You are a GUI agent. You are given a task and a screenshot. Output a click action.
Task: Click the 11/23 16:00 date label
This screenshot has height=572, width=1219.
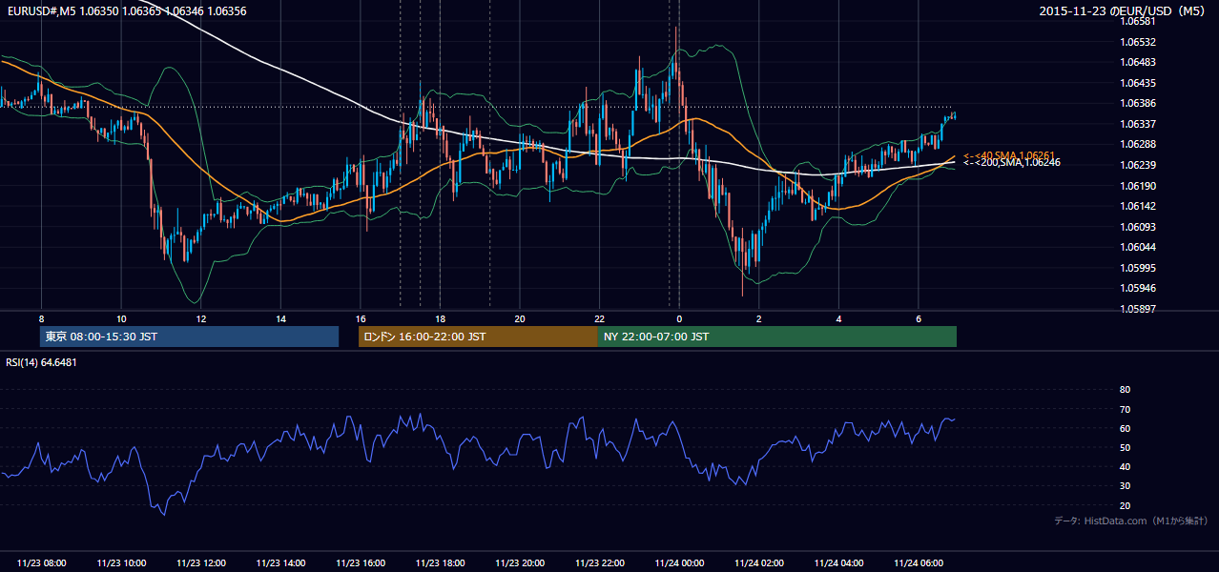[361, 562]
